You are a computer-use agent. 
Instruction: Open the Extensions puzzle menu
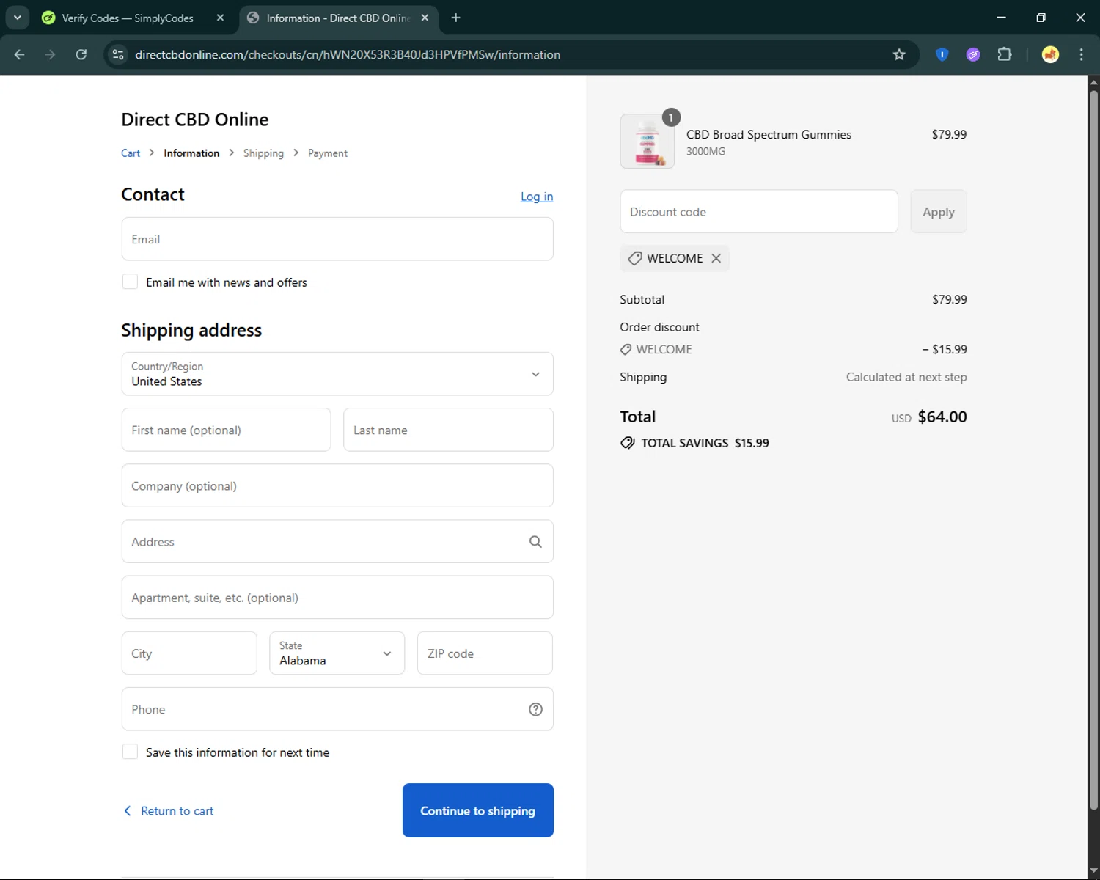coord(1005,54)
